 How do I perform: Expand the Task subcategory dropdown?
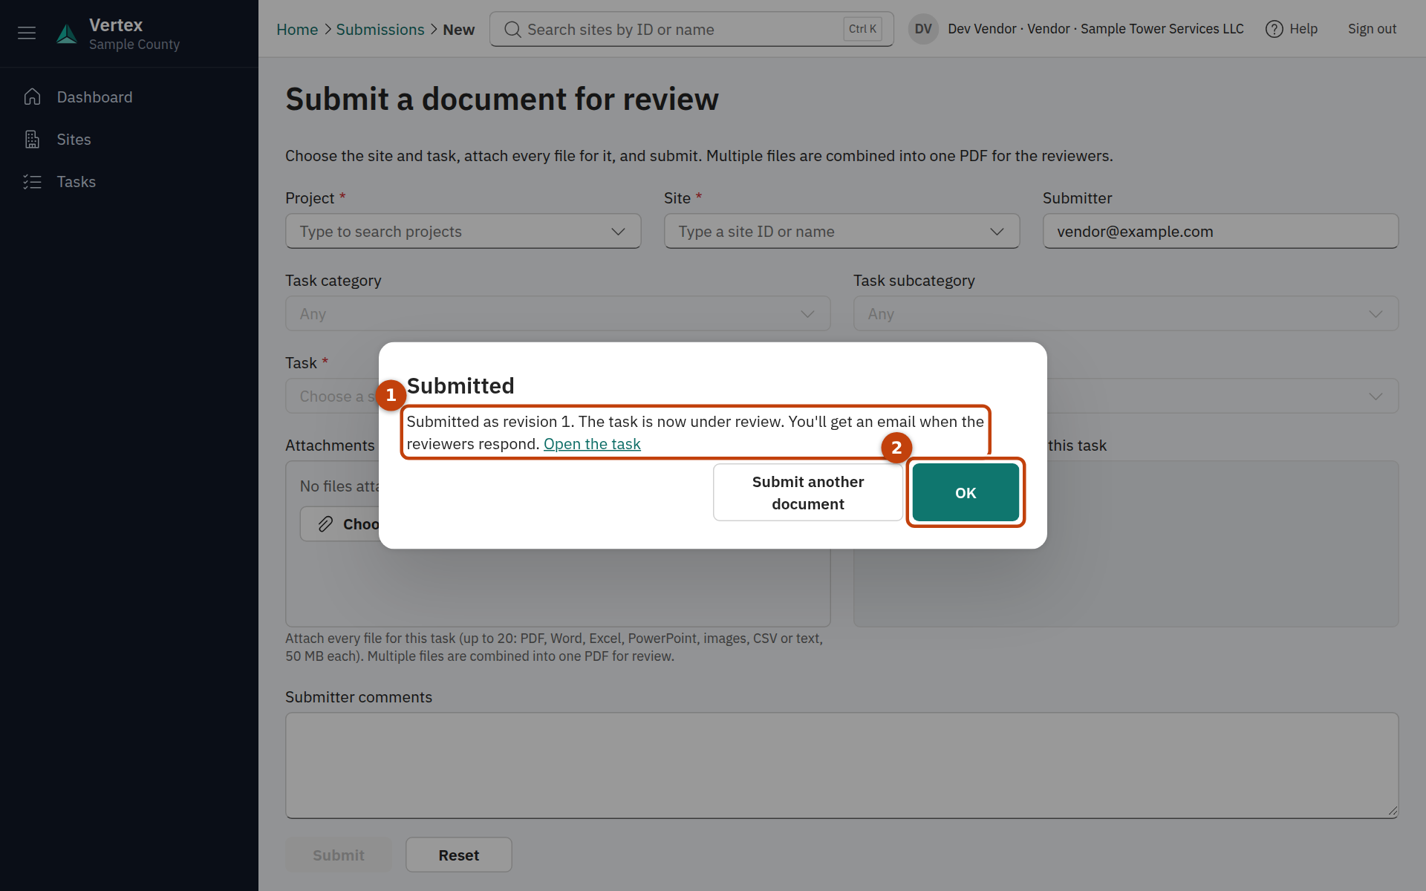[x=1126, y=314]
